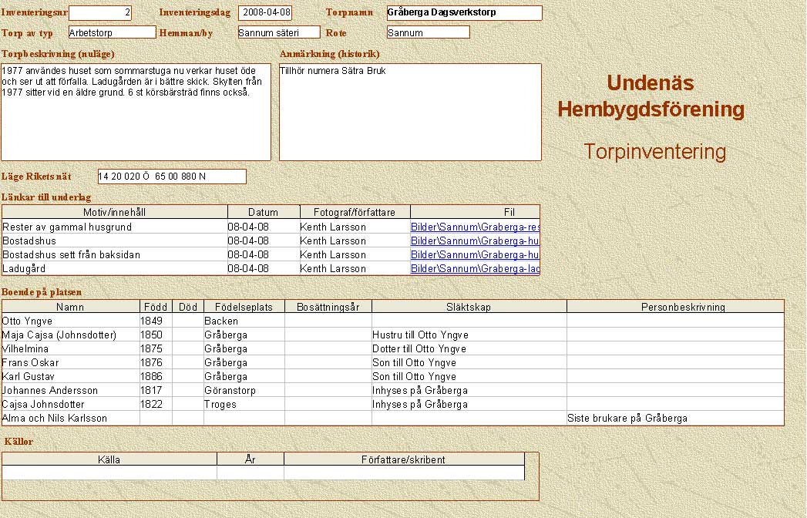807x518 pixels.
Task: Click the Hemman/by field Sannum säteri
Action: pyautogui.click(x=278, y=32)
